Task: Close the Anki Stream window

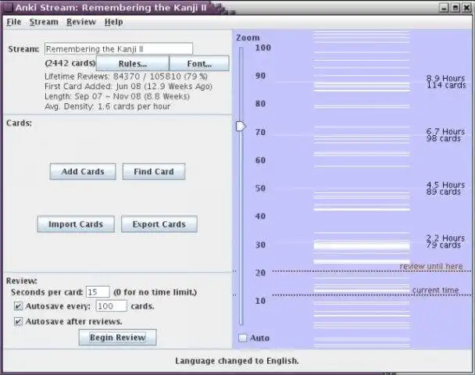Action: coord(466,8)
